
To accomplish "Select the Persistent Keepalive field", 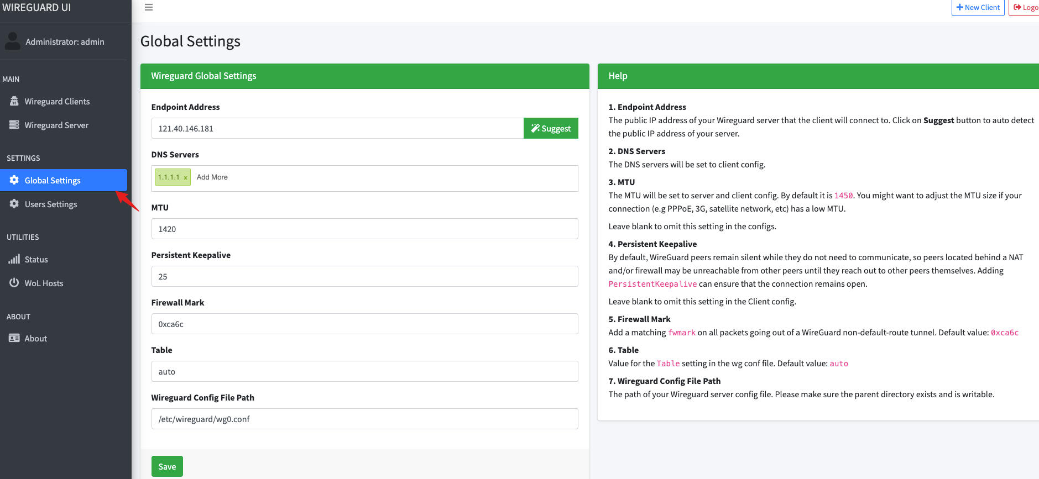I will 364,277.
